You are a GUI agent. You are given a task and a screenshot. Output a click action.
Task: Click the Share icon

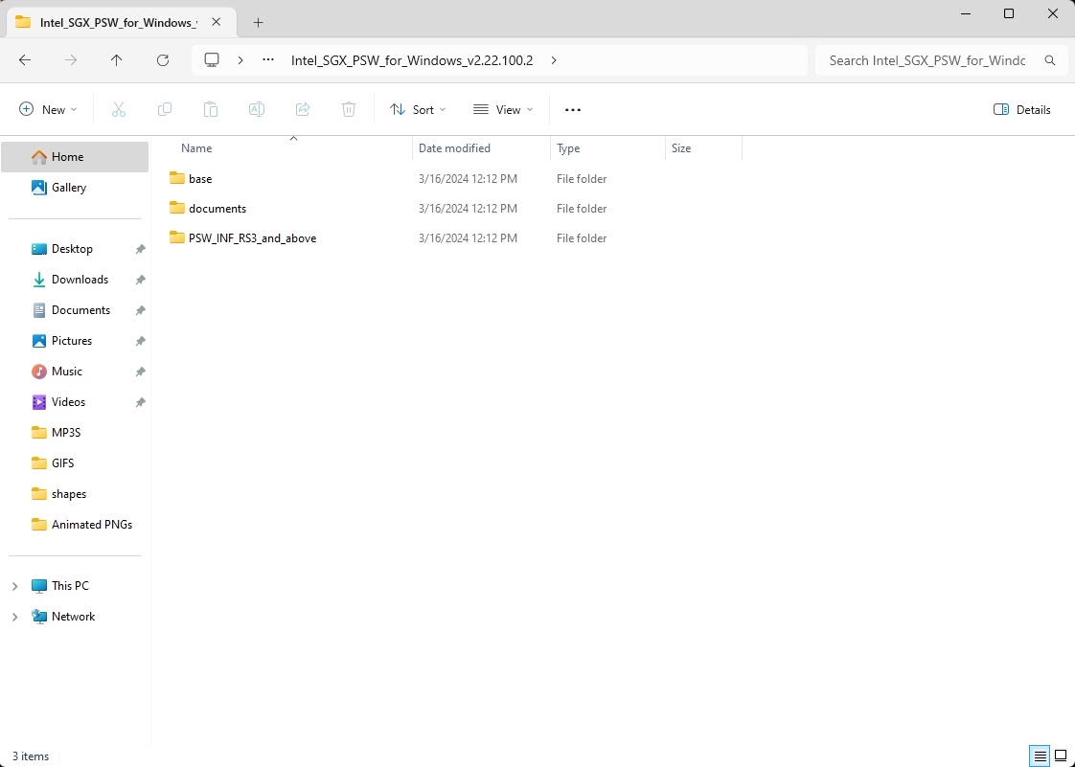[303, 110]
